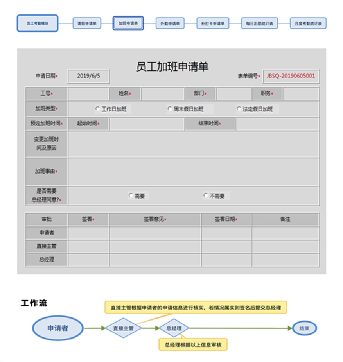Click the 工号 input field
The height and width of the screenshot is (362, 343).
click(x=88, y=94)
